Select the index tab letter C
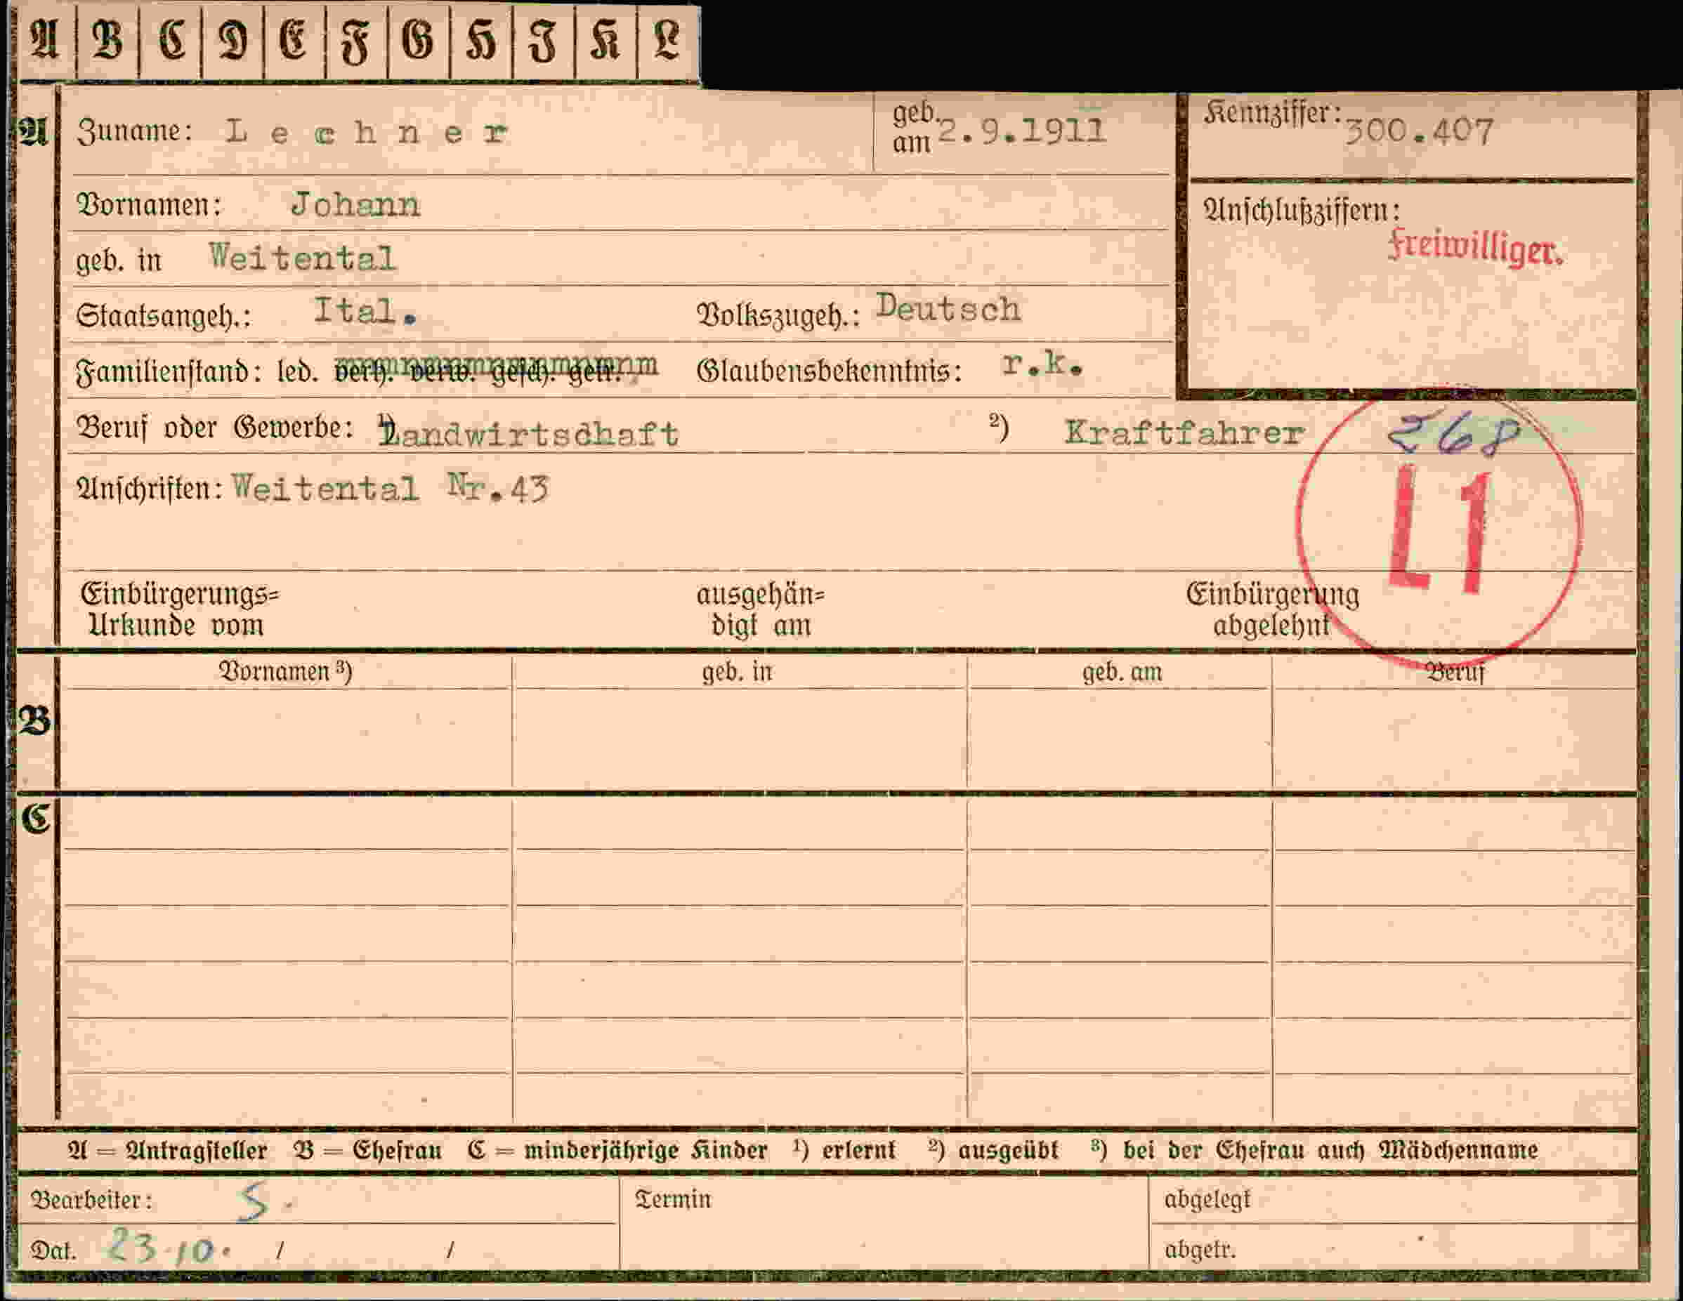 [x=171, y=40]
